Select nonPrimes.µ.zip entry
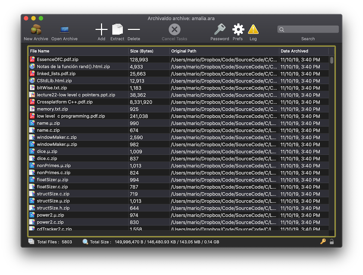This screenshot has width=363, height=275. 54,166
